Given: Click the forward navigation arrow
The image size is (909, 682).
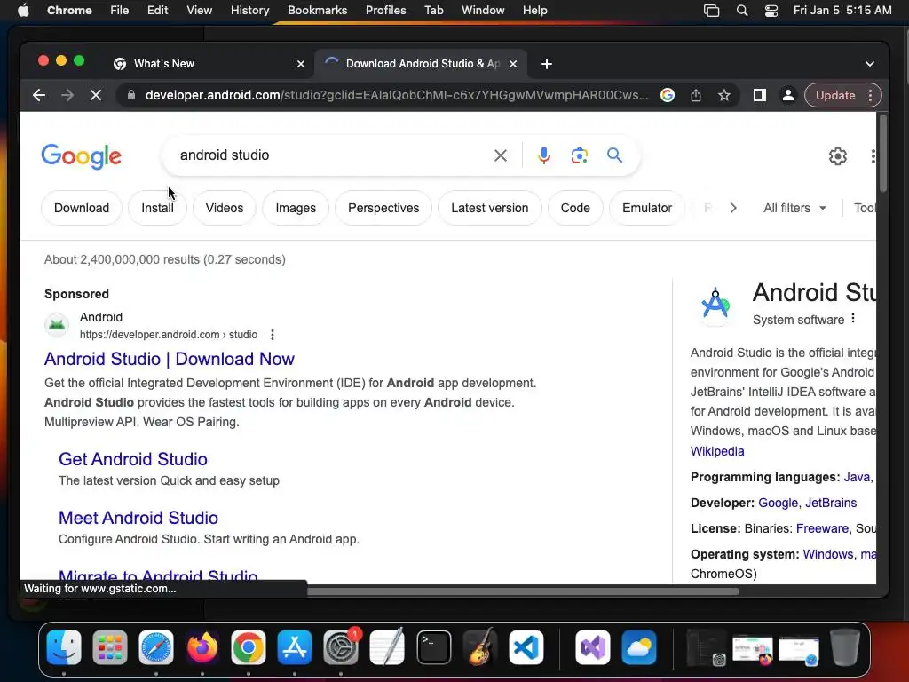Looking at the screenshot, I should [67, 95].
